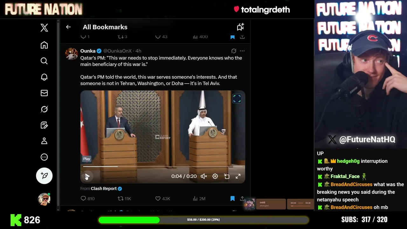Click the compose Post feather button

coord(44,176)
